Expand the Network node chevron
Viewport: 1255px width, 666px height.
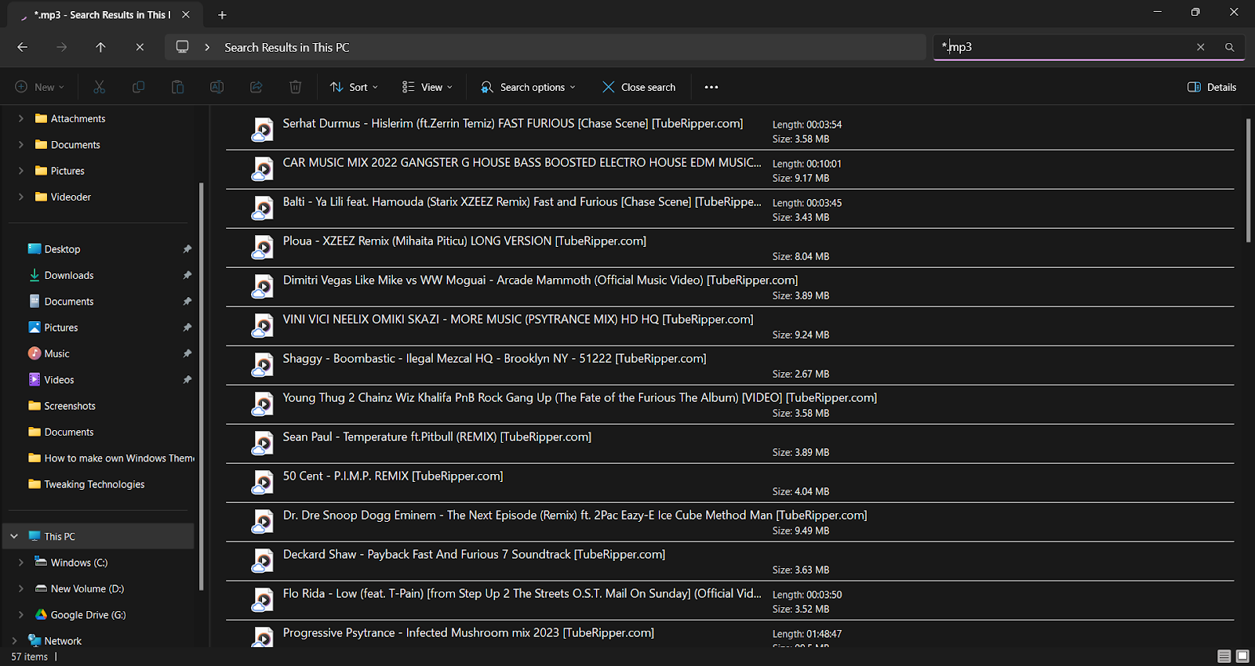pos(14,641)
